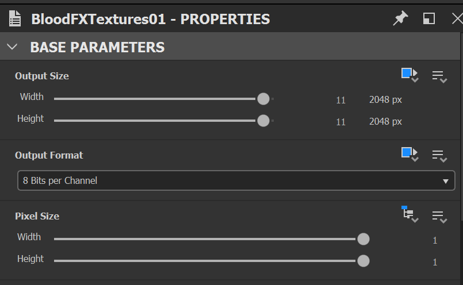Click the Pixel Size Height slider handle
Image resolution: width=463 pixels, height=285 pixels.
click(x=363, y=261)
